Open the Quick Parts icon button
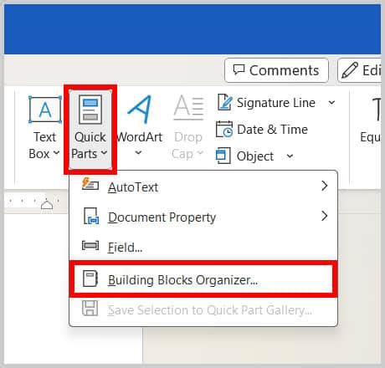This screenshot has width=385, height=368. click(90, 110)
